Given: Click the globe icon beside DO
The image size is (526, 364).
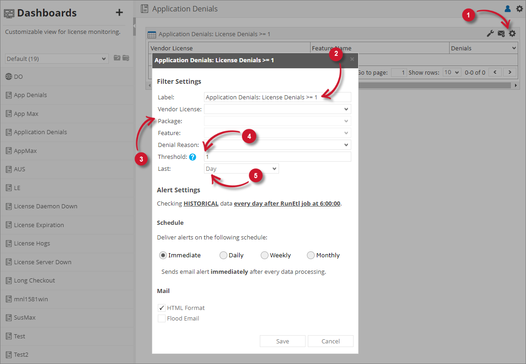Looking at the screenshot, I should click(9, 76).
